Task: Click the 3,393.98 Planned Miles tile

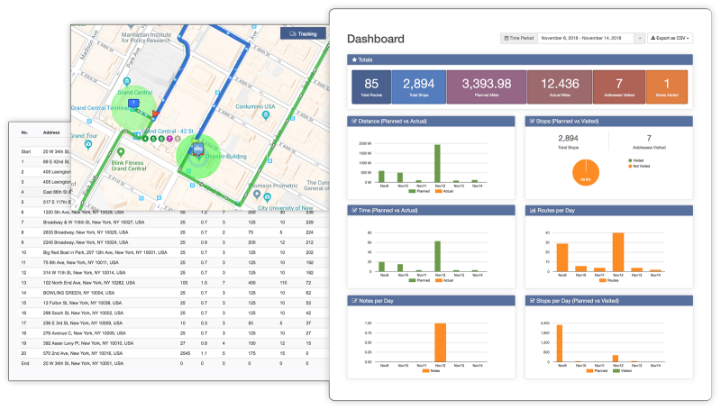Action: pyautogui.click(x=487, y=86)
